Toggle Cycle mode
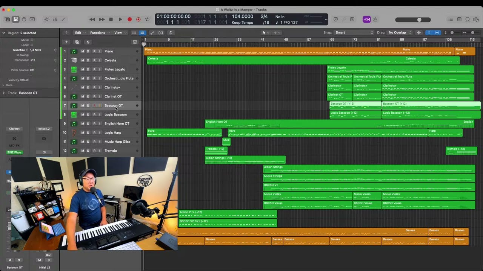Screen dimensions: 483x271 click(147, 19)
